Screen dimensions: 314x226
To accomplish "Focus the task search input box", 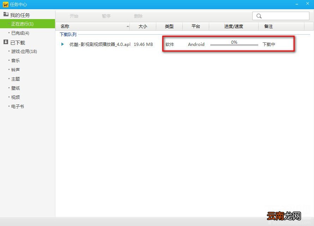I will click(281, 16).
